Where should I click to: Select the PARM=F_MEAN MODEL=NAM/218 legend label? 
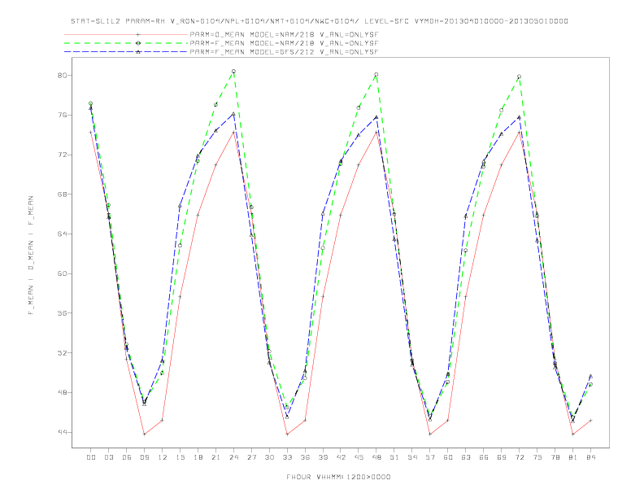coord(284,43)
